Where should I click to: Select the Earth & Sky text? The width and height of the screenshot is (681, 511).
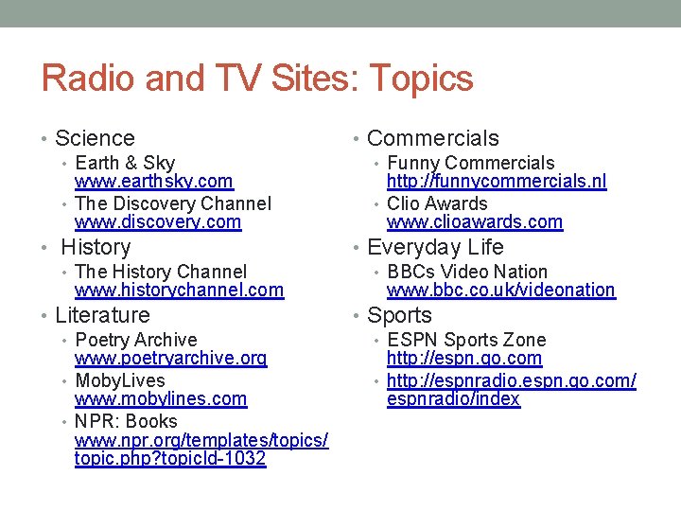click(x=125, y=163)
